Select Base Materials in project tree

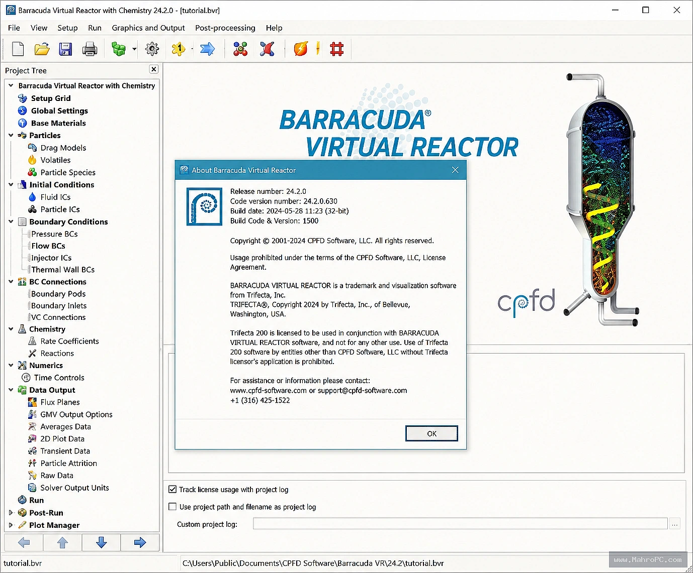[x=58, y=123]
